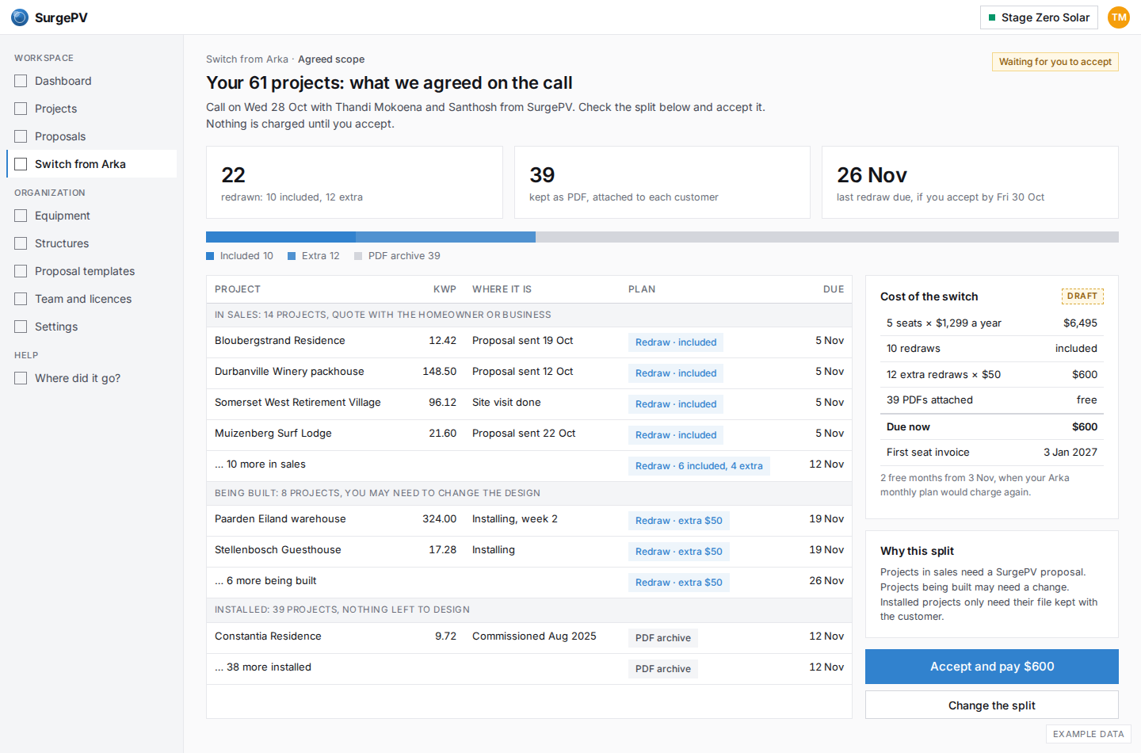Image resolution: width=1141 pixels, height=753 pixels.
Task: Open Proposal templates in the sidebar
Action: tap(92, 271)
